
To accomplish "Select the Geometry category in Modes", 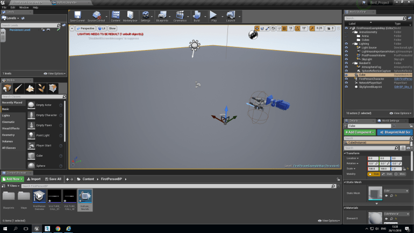I will 8,135.
